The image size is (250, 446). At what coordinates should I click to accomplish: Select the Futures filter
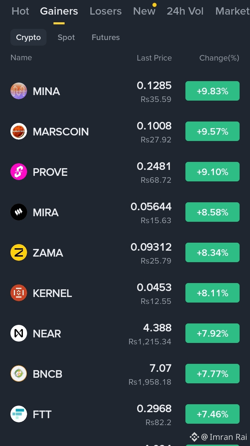point(106,37)
